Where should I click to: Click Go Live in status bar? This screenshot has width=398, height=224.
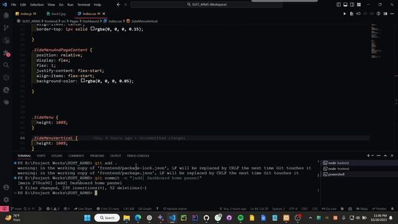tap(329, 209)
